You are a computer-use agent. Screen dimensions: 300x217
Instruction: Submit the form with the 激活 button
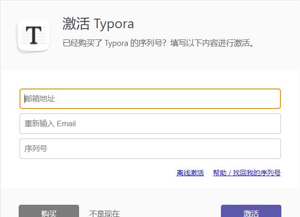(x=251, y=212)
